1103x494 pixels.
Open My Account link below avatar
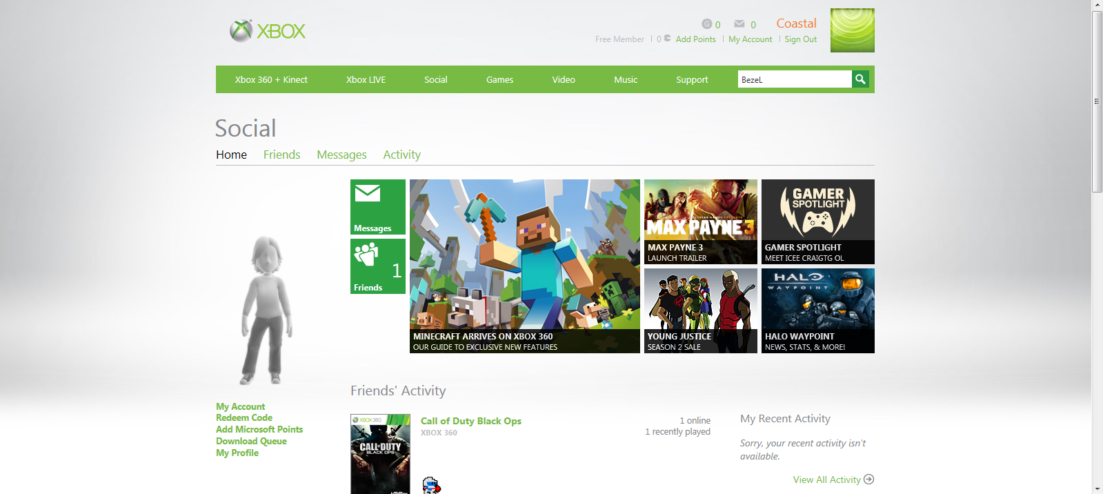tap(240, 406)
